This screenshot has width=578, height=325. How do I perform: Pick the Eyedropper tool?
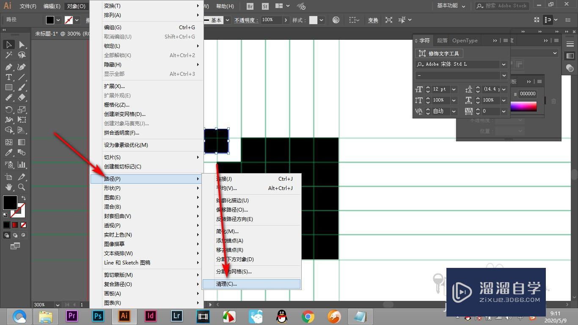click(8, 153)
